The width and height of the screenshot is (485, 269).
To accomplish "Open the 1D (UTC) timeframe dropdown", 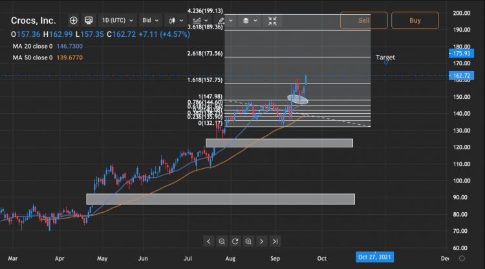I will pyautogui.click(x=118, y=21).
